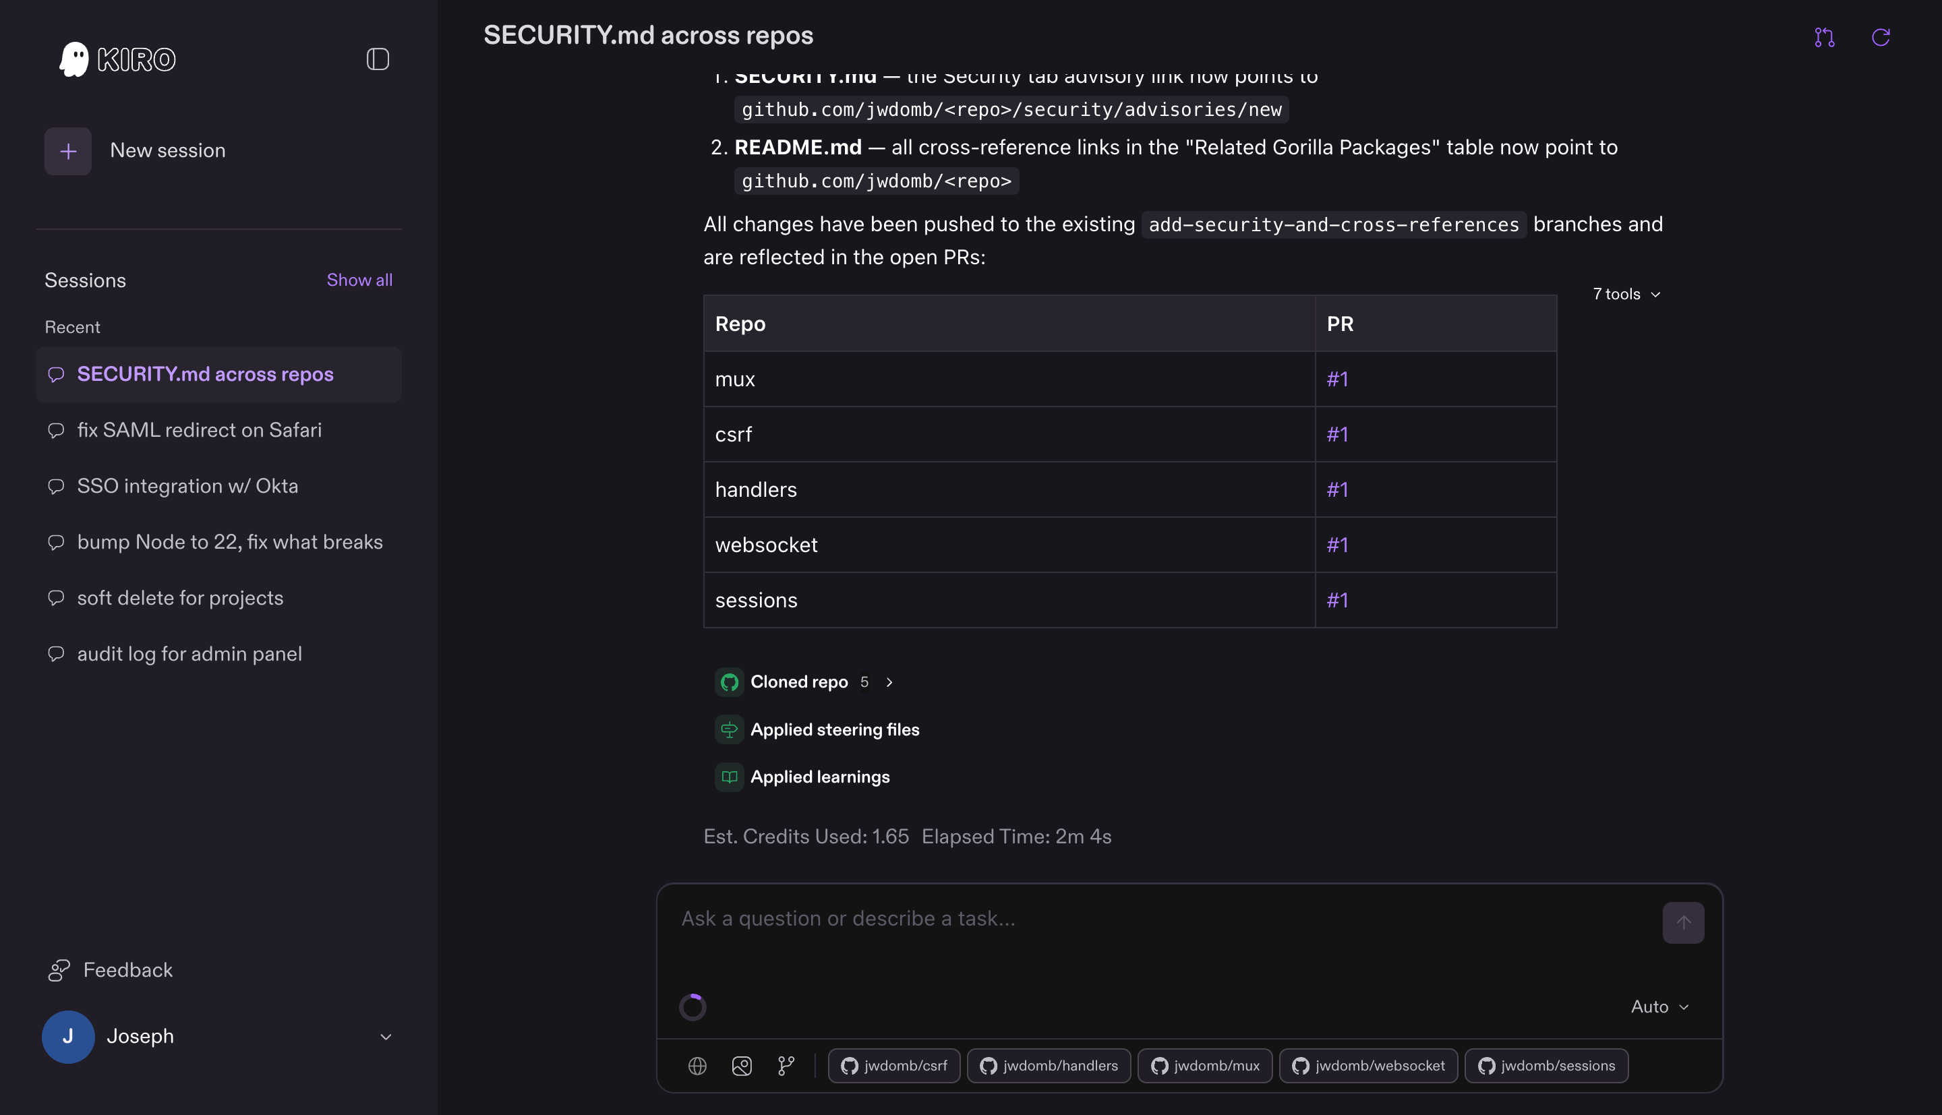
Task: Click the image attachment icon below input
Action: point(741,1065)
